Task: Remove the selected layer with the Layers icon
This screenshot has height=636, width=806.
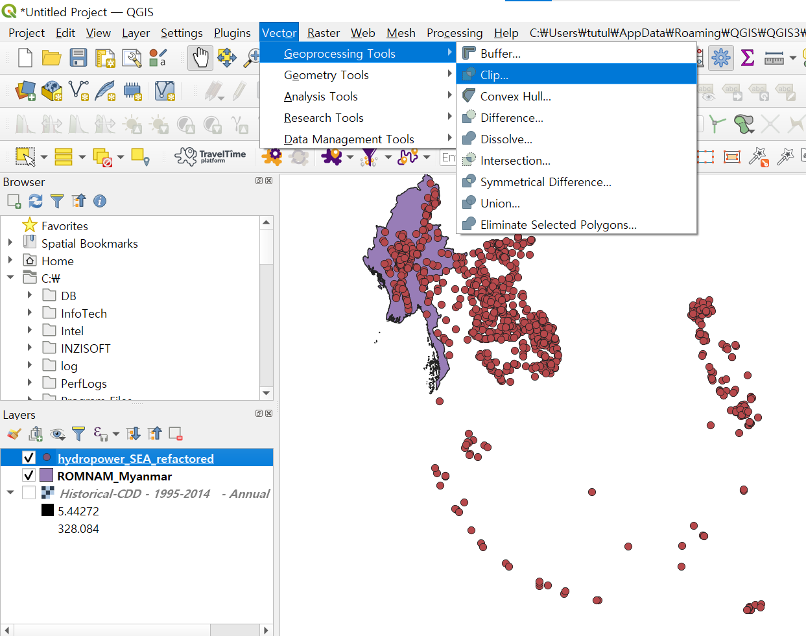Action: tap(176, 434)
